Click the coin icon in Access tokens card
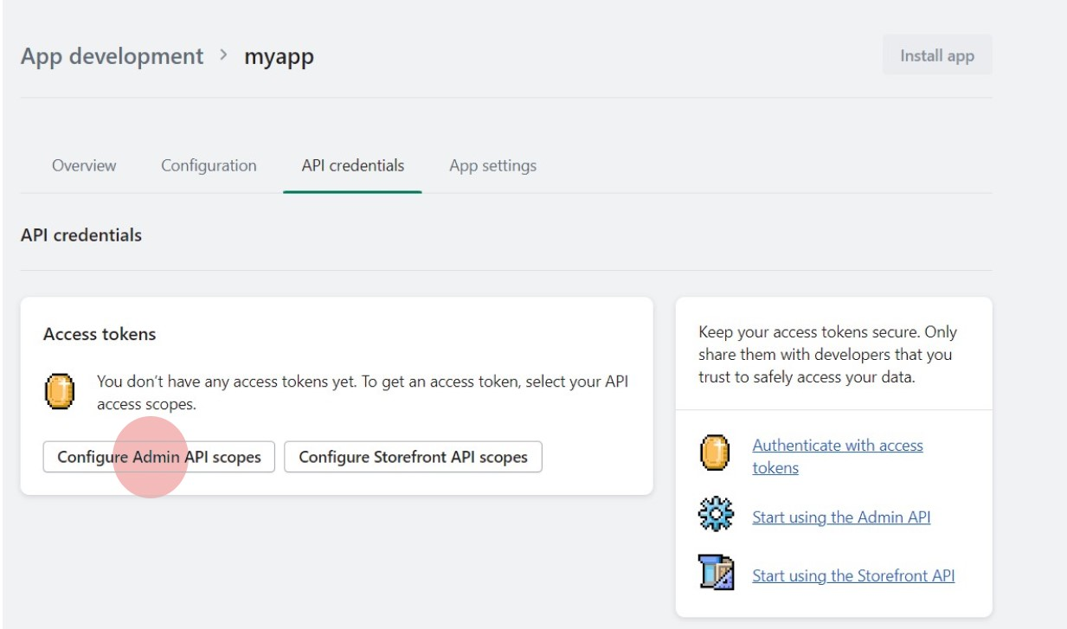 [59, 393]
